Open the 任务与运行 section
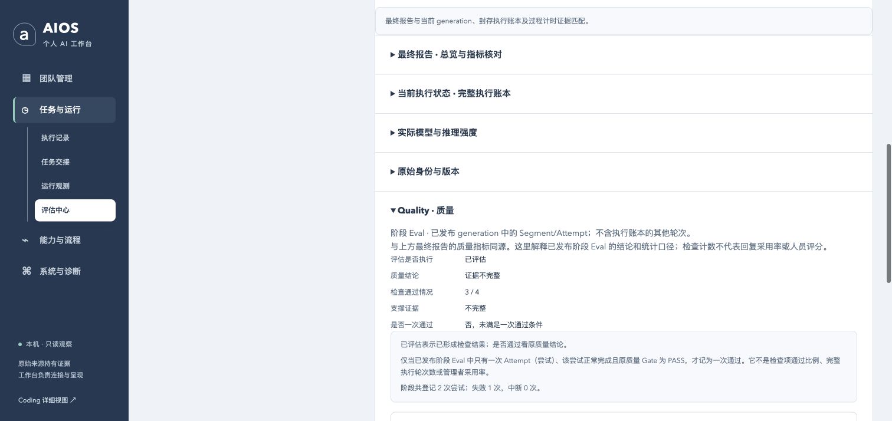Viewport: 892px width, 421px height. [x=64, y=110]
